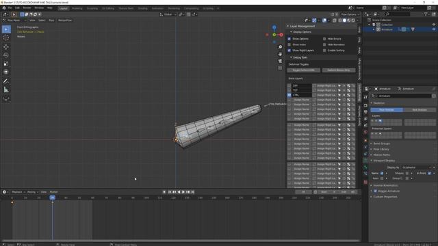Open the Global transform orientation dropdown
This screenshot has height=246, width=438.
(168, 14)
